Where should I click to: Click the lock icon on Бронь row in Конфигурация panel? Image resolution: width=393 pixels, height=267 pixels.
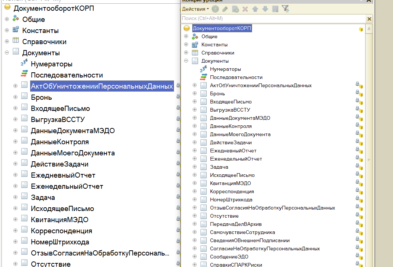coord(357,92)
